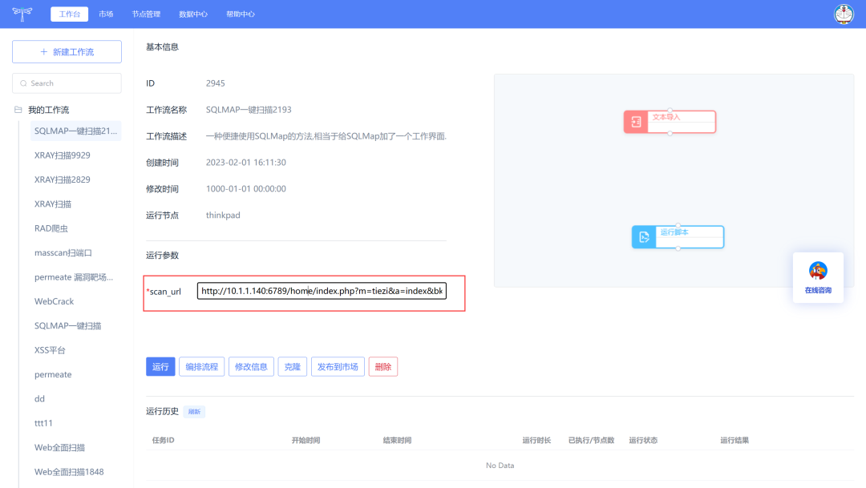Click the search magnifier icon
The height and width of the screenshot is (488, 866).
[24, 83]
